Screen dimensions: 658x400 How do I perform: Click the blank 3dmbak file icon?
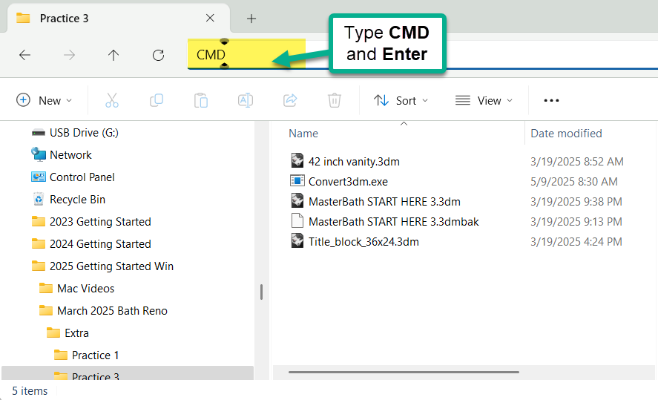tap(297, 220)
